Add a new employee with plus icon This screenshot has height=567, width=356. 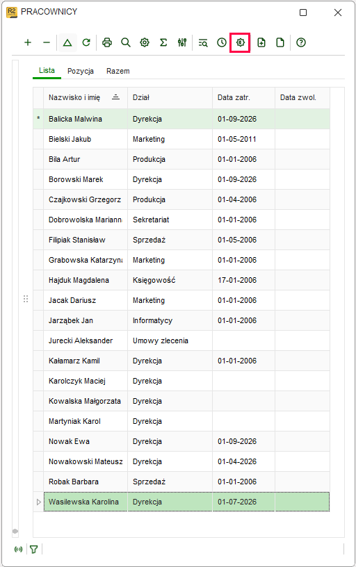28,42
